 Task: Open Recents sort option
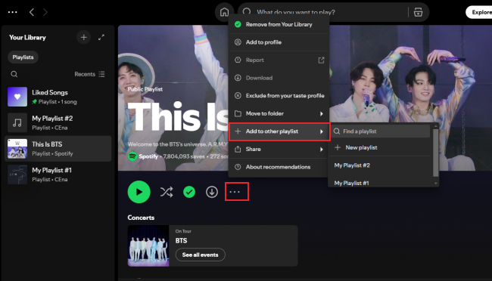click(x=85, y=74)
